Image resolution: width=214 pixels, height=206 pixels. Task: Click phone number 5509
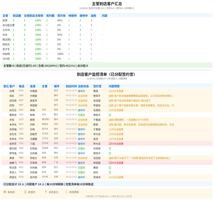tap(21, 158)
